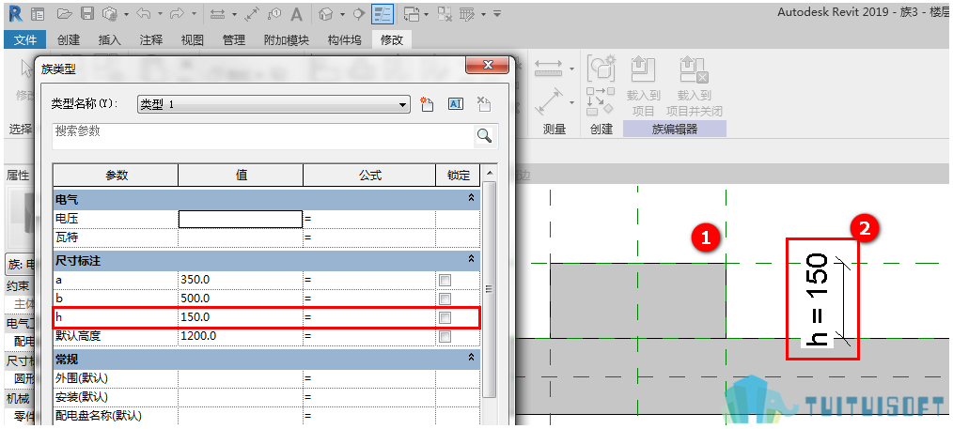The height and width of the screenshot is (429, 953).
Task: Select the ribbon Aligned Dimension icon
Action: pyautogui.click(x=549, y=102)
